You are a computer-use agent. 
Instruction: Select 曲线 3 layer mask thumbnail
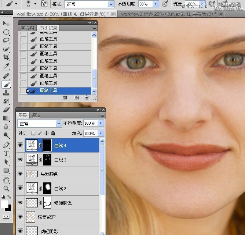[47, 160]
